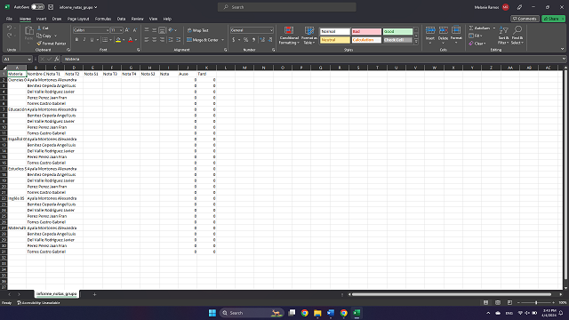The image size is (569, 320).
Task: Click the Insert Function fx icon
Action: point(57,59)
